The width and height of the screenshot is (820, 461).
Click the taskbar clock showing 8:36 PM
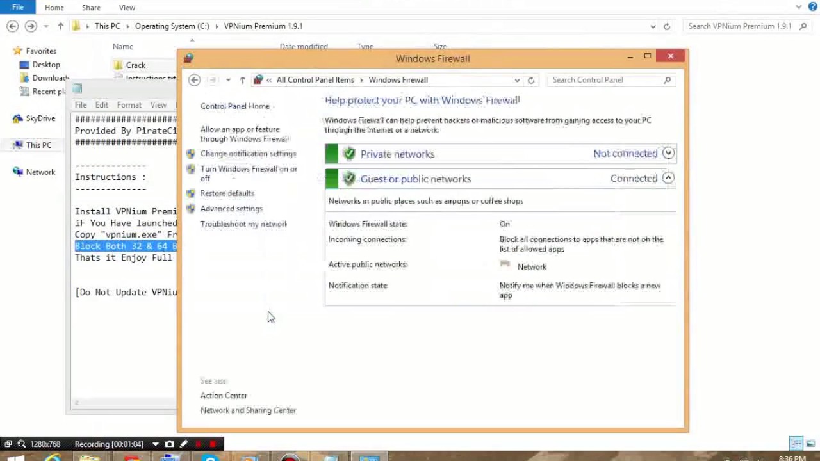tap(792, 458)
